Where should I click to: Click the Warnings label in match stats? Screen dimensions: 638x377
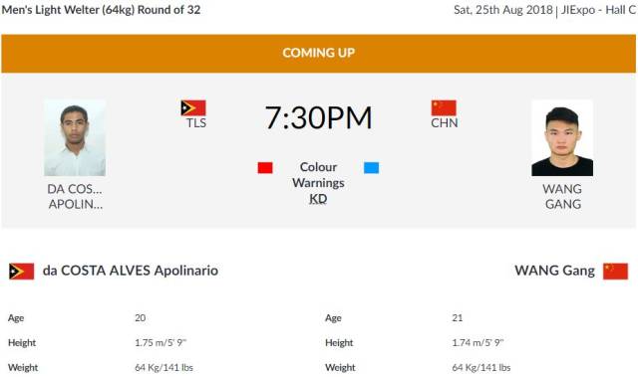(x=318, y=183)
